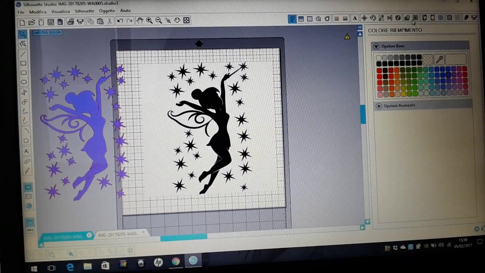Open the Text Style panel icon
The width and height of the screenshot is (485, 273).
355,18
